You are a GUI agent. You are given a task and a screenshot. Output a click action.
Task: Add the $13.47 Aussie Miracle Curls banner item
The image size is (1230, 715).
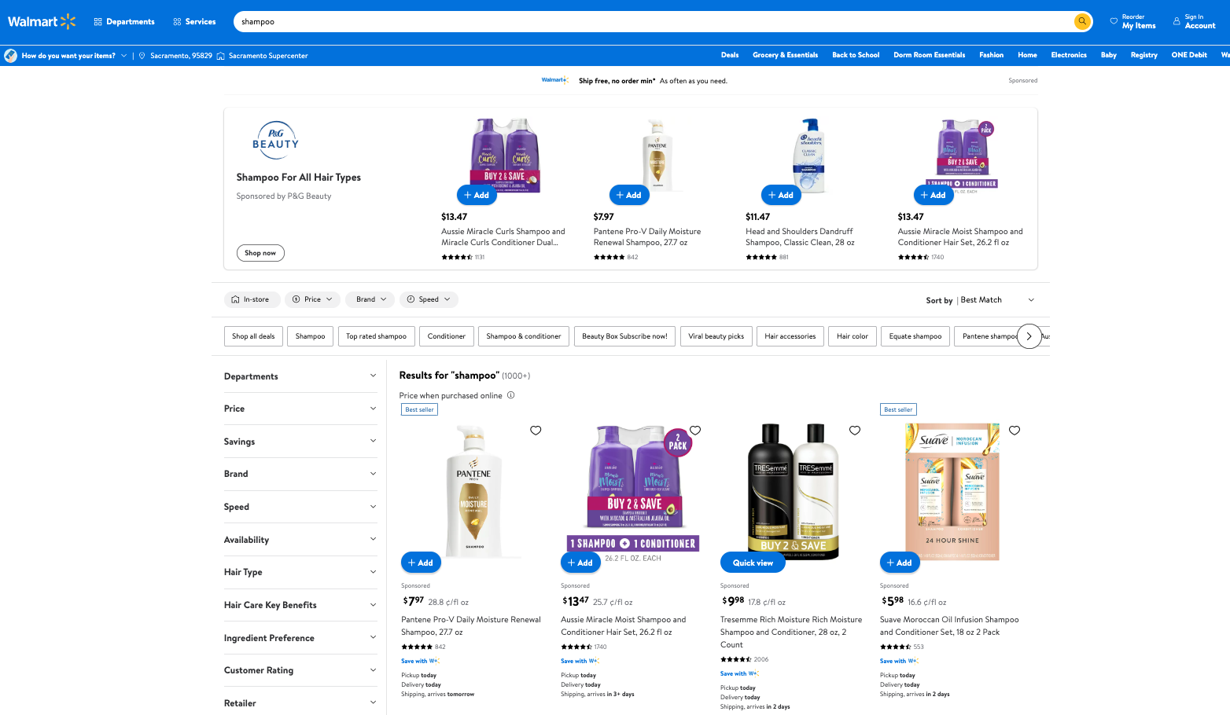click(x=477, y=195)
